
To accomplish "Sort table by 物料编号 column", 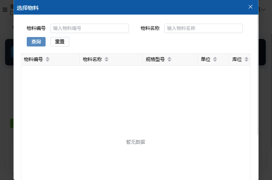I will 48,59.
